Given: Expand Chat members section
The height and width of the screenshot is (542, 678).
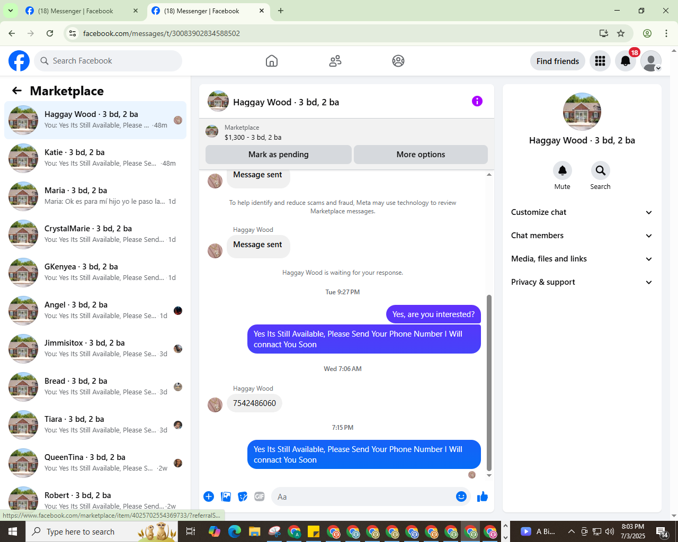Looking at the screenshot, I should pyautogui.click(x=582, y=236).
